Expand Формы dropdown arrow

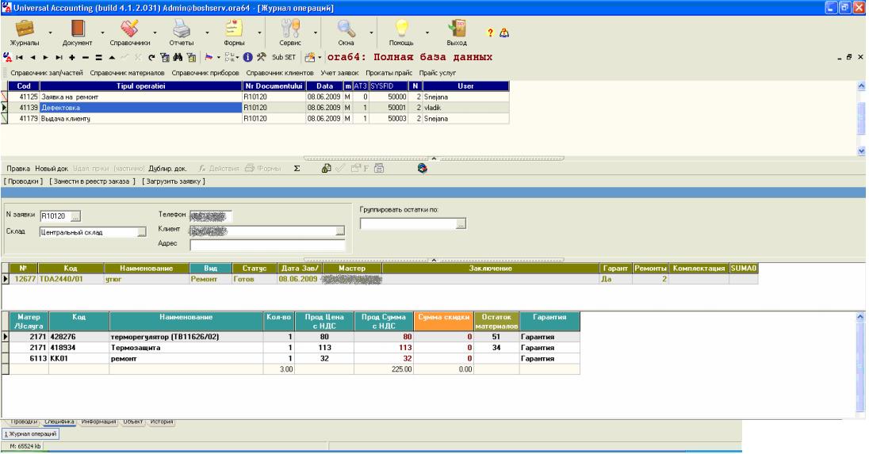[x=259, y=32]
